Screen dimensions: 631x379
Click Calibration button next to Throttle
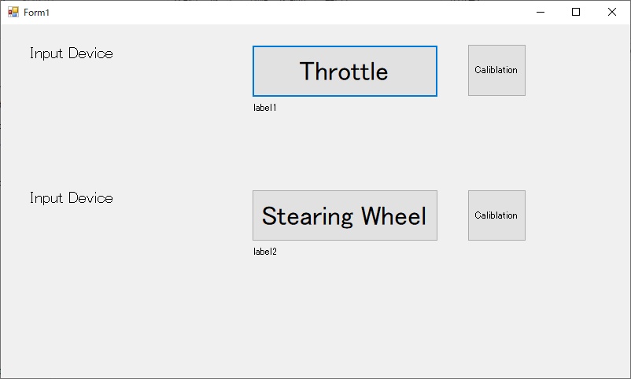click(496, 71)
